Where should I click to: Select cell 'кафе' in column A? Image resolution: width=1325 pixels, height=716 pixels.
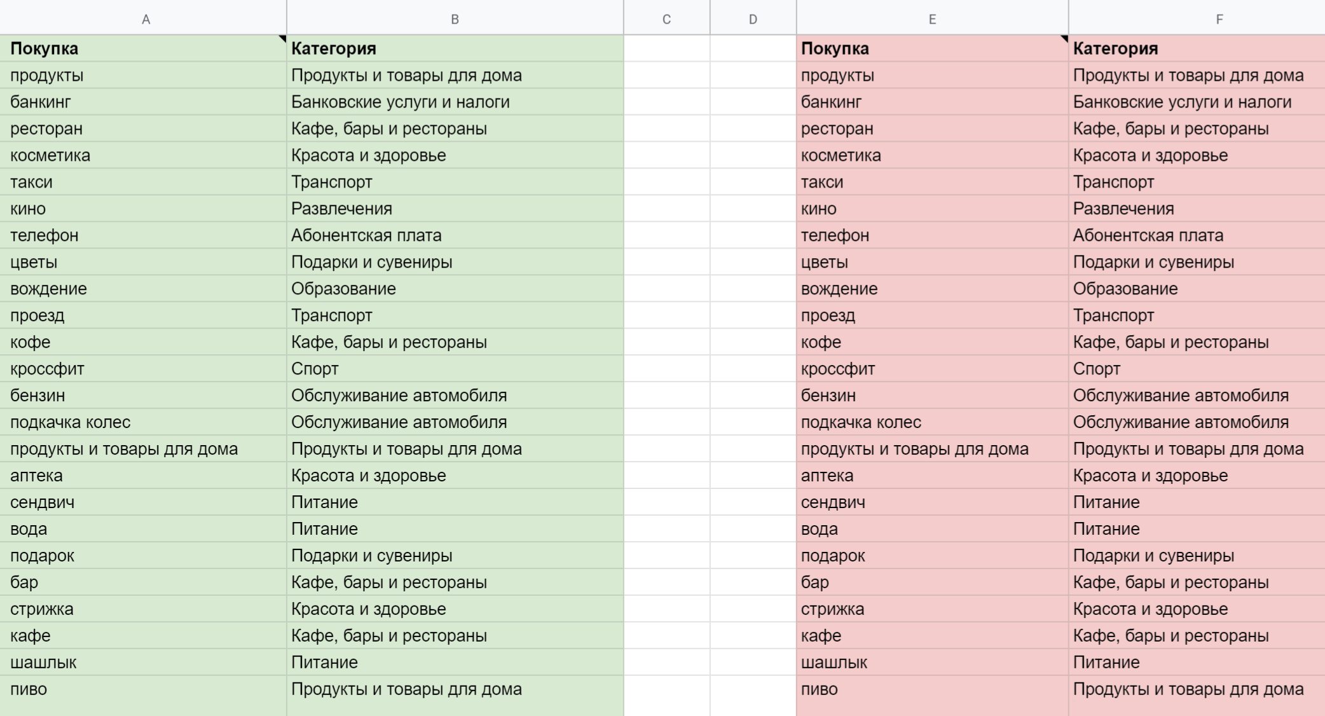(143, 636)
